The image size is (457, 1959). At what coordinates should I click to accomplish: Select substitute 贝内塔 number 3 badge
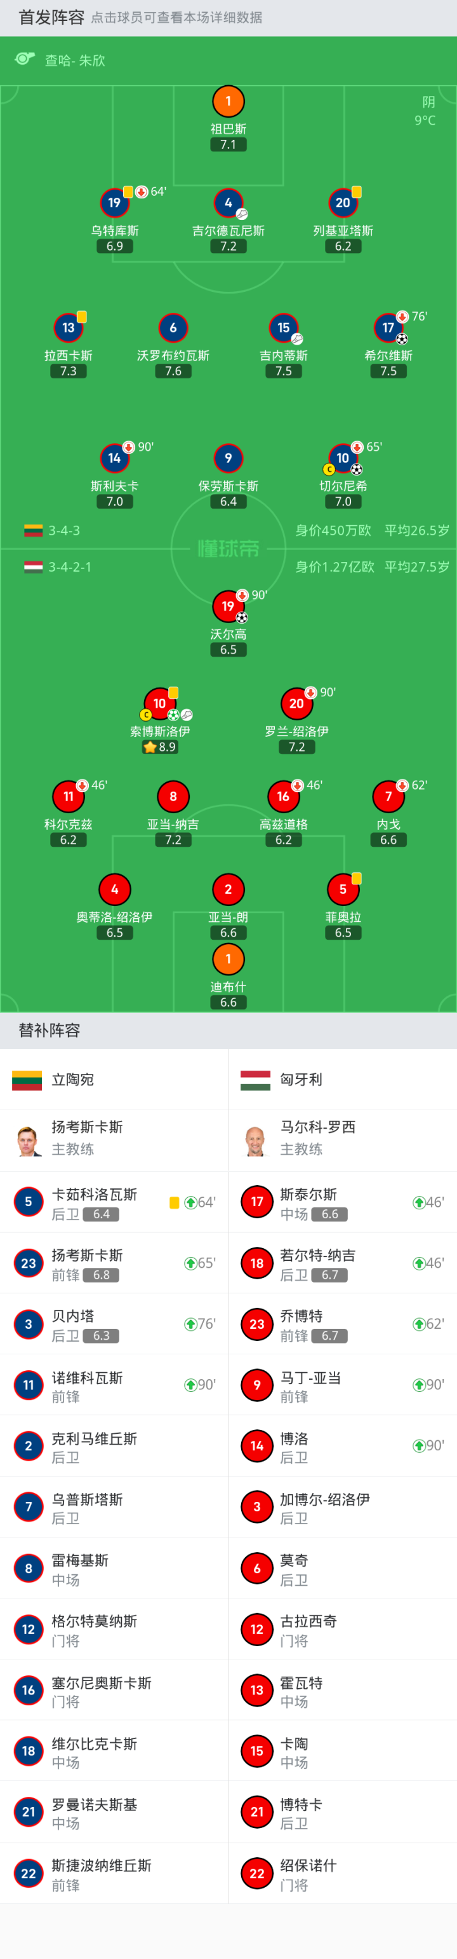click(x=28, y=1324)
